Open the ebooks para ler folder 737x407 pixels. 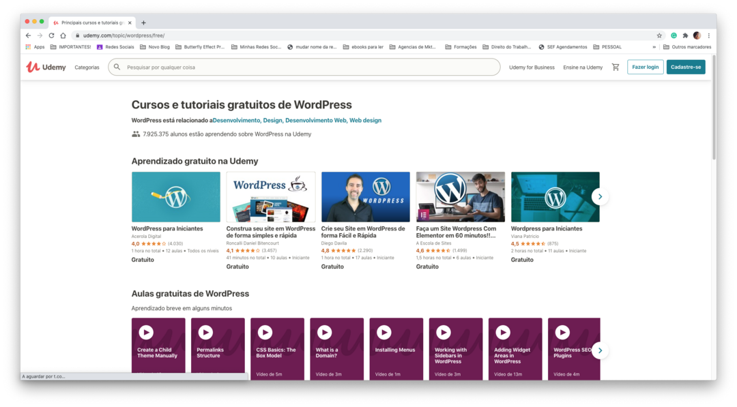tap(363, 47)
